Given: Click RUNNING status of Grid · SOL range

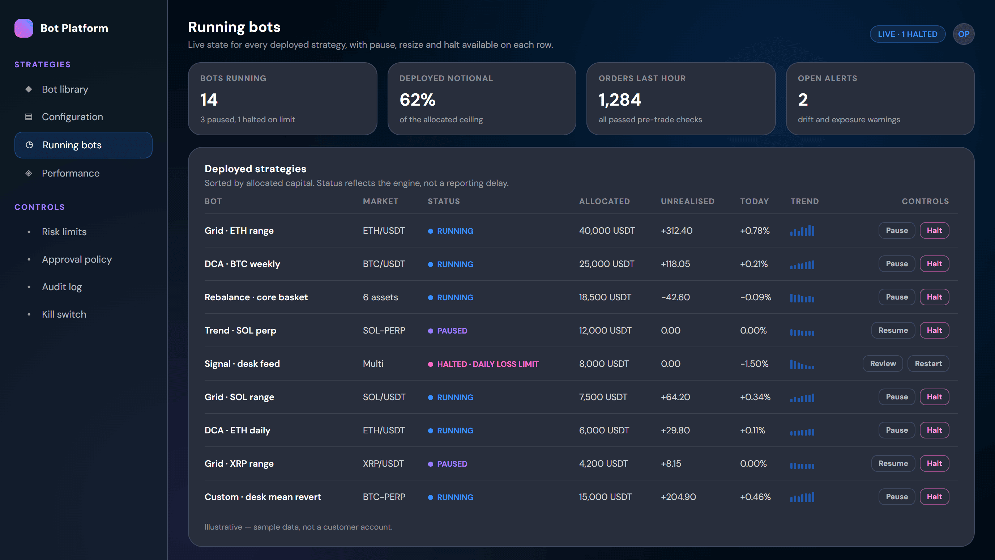Looking at the screenshot, I should 451,397.
